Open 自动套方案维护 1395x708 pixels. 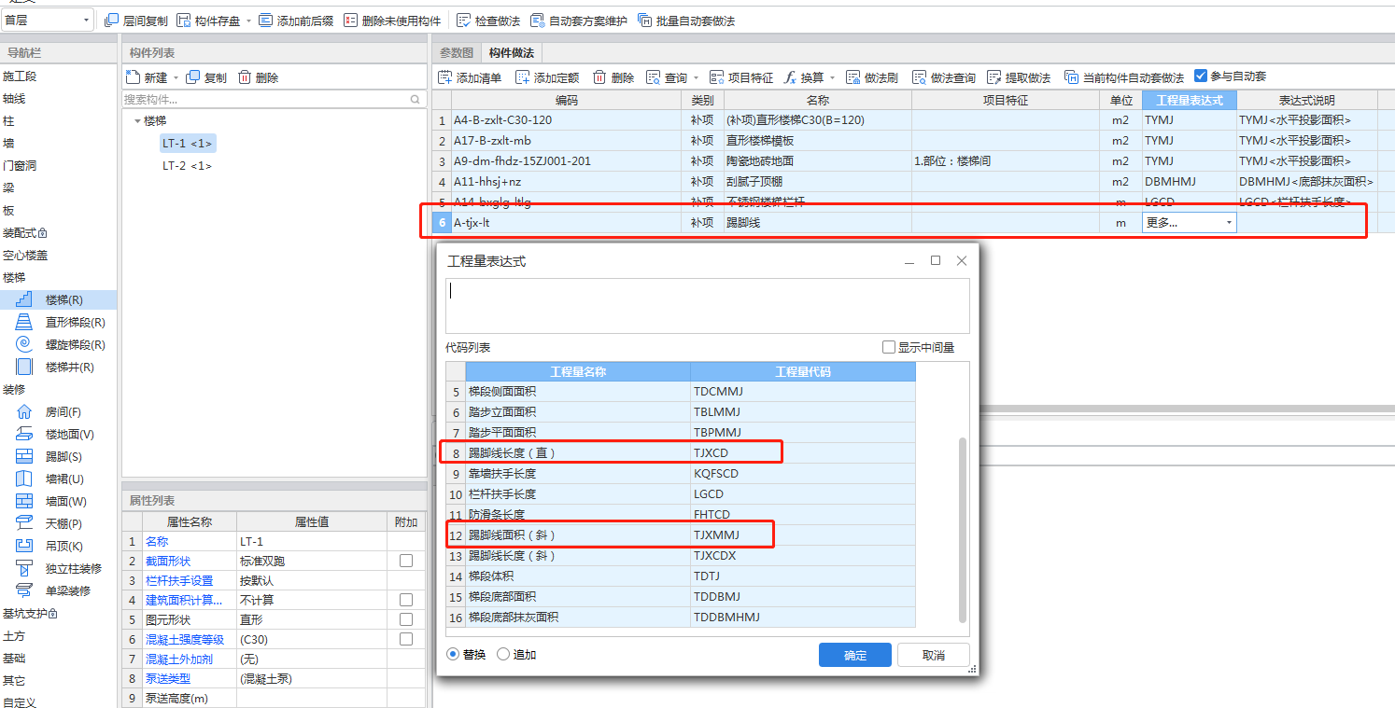point(579,21)
